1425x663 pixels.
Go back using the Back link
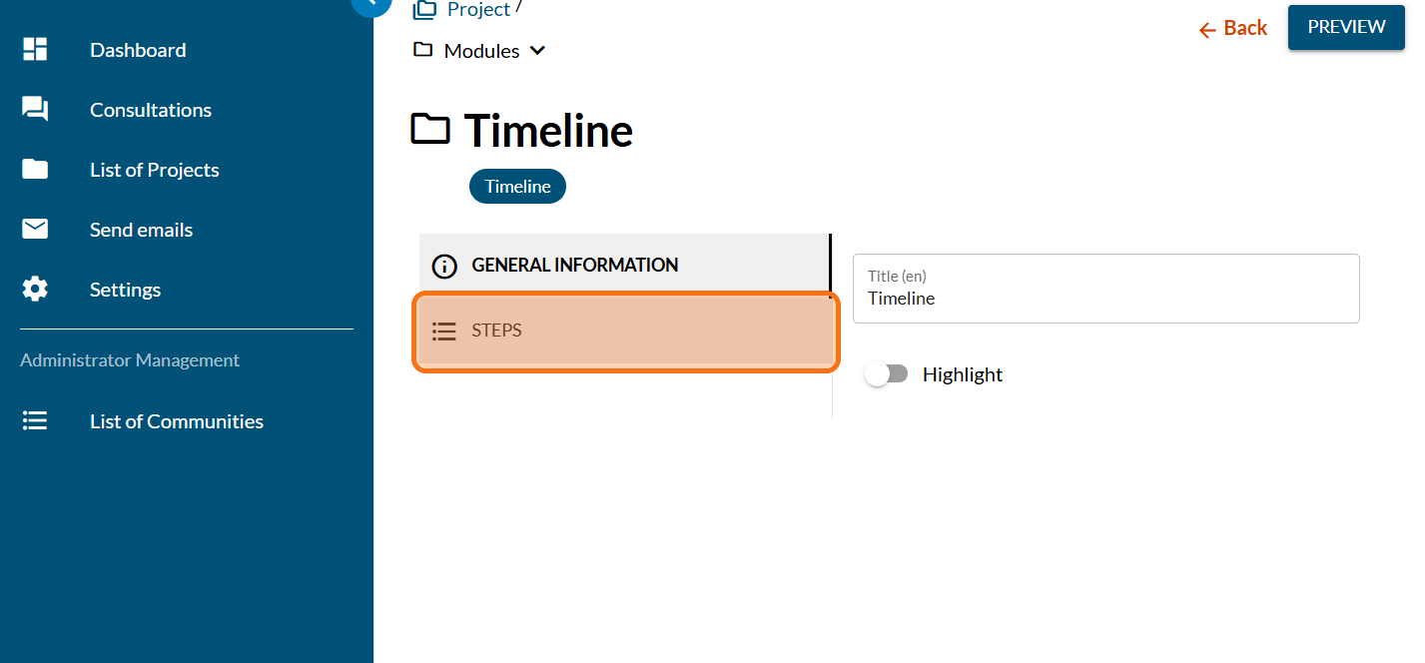tap(1233, 28)
